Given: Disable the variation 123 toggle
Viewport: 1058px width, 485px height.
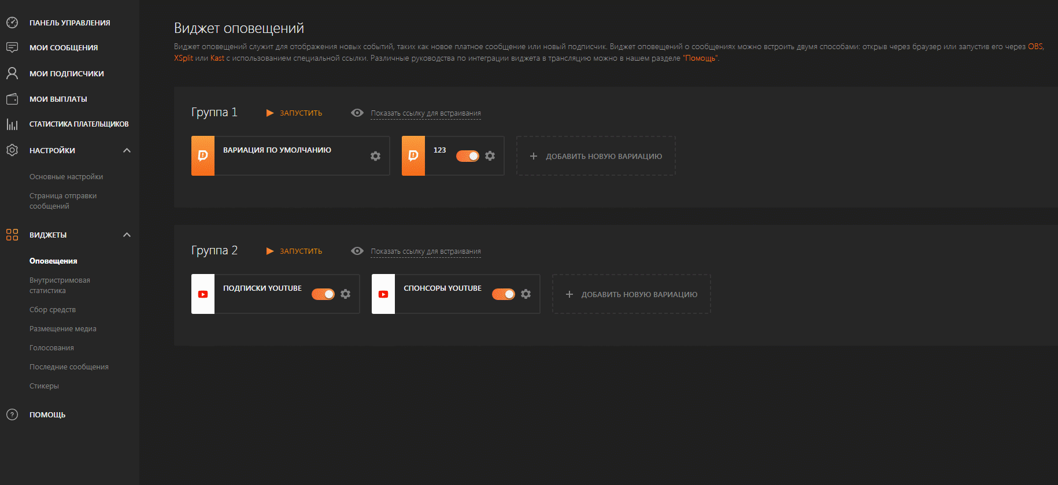Looking at the screenshot, I should pyautogui.click(x=468, y=156).
